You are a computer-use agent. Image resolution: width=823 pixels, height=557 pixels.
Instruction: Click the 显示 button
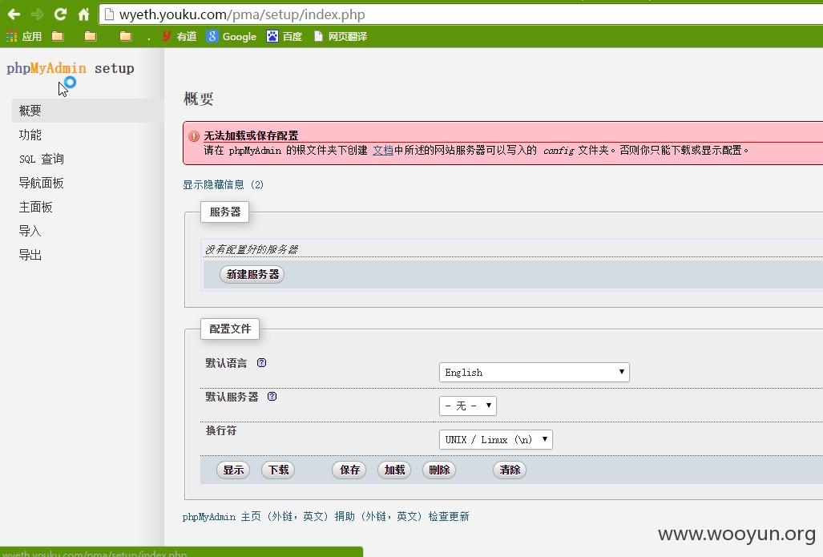(x=233, y=470)
